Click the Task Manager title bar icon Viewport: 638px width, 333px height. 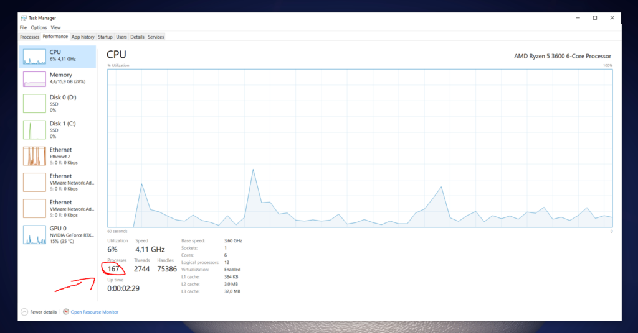pos(24,18)
